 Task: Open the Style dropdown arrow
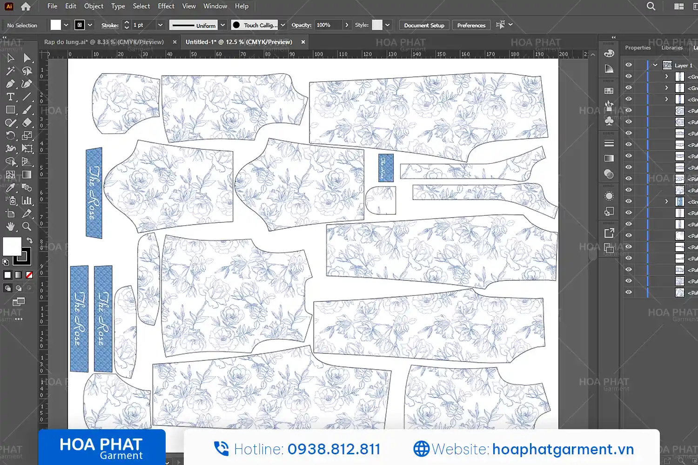coord(387,25)
